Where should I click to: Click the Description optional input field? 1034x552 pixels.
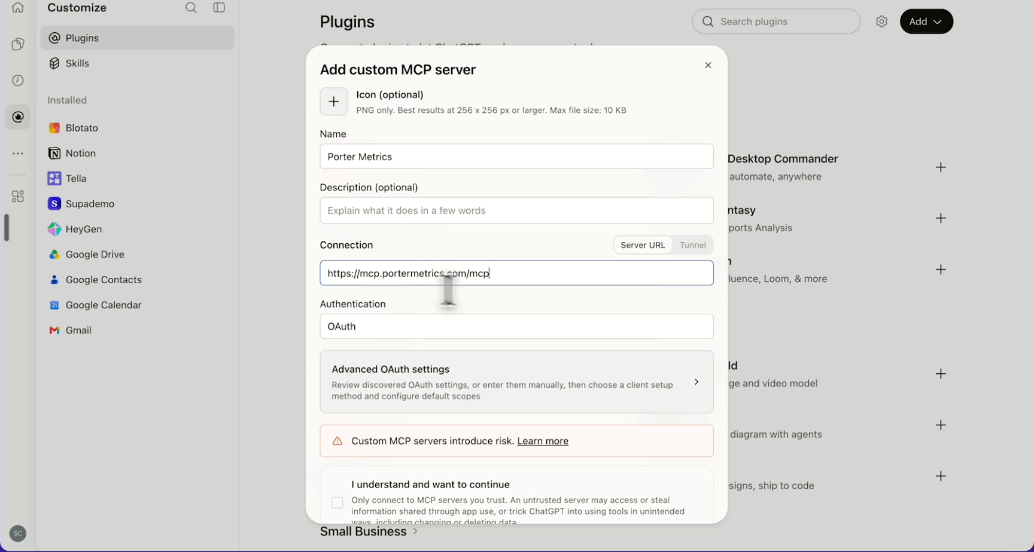pos(516,210)
